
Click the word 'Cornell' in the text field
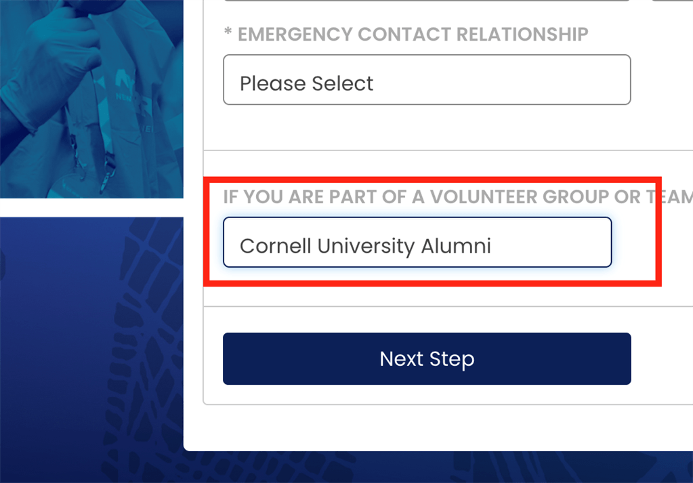pyautogui.click(x=275, y=246)
